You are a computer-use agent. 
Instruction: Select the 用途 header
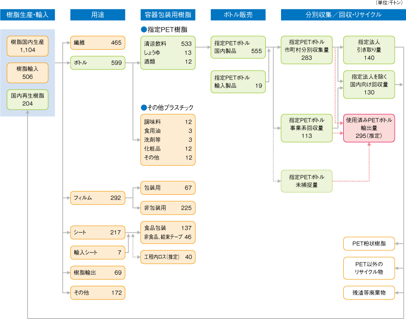click(97, 15)
